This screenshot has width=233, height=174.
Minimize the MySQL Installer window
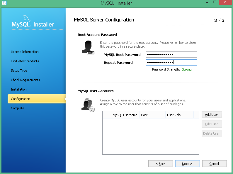[207, 2]
